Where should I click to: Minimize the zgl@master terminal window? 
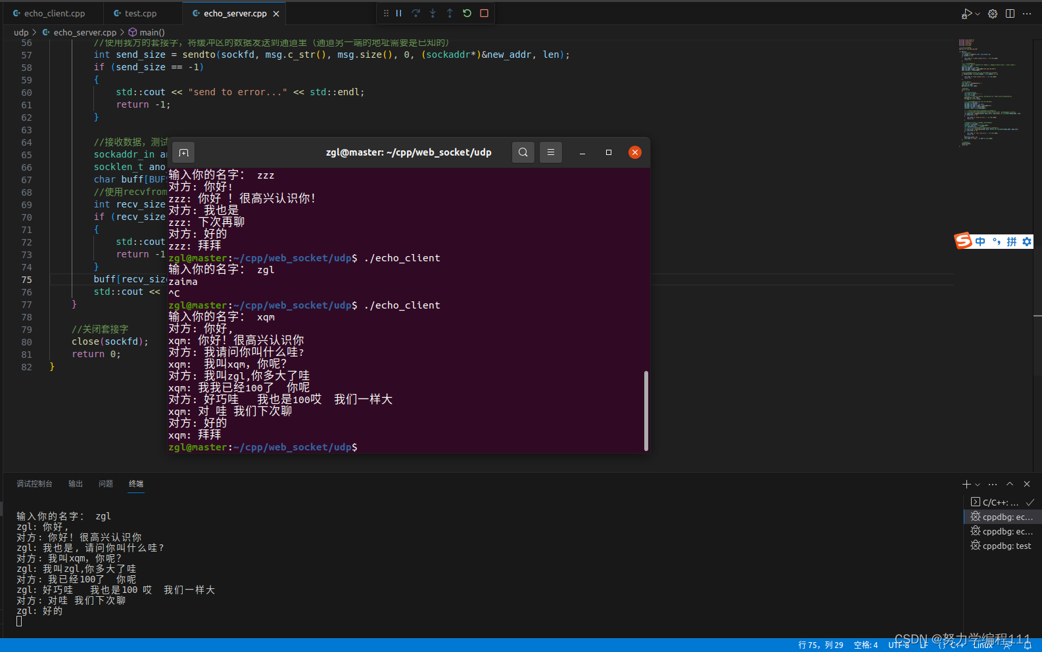582,152
